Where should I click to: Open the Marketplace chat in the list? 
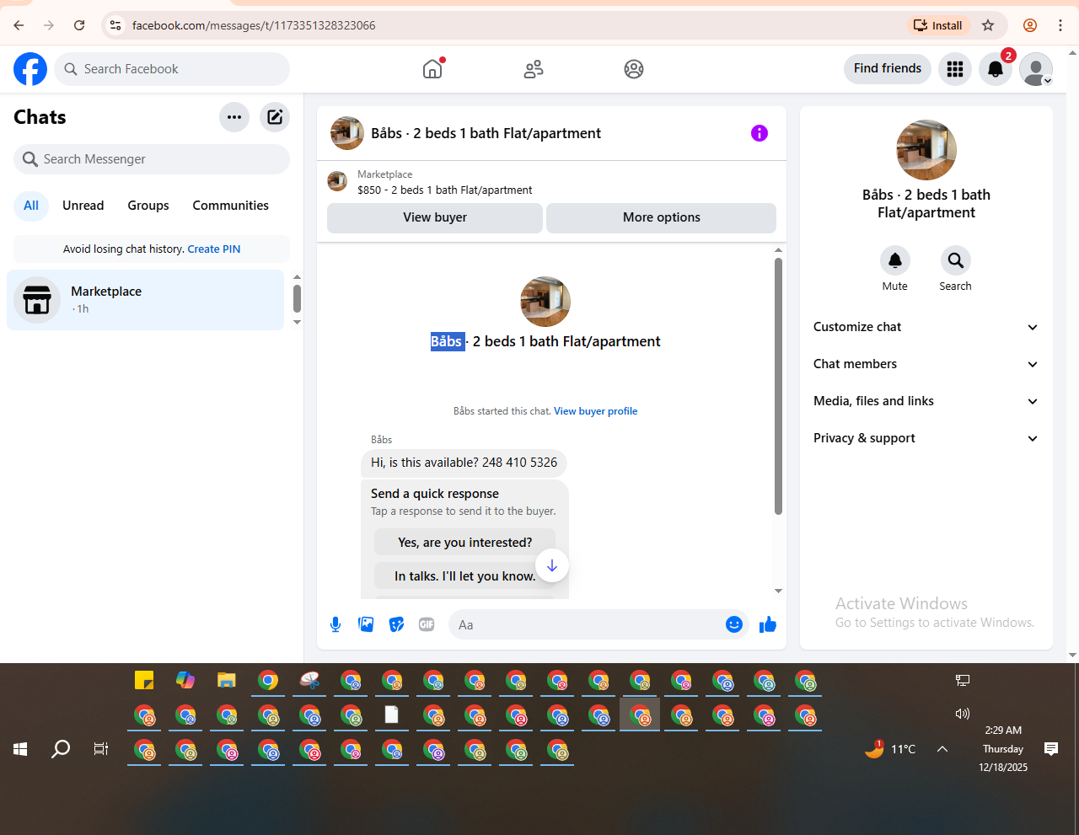(146, 300)
